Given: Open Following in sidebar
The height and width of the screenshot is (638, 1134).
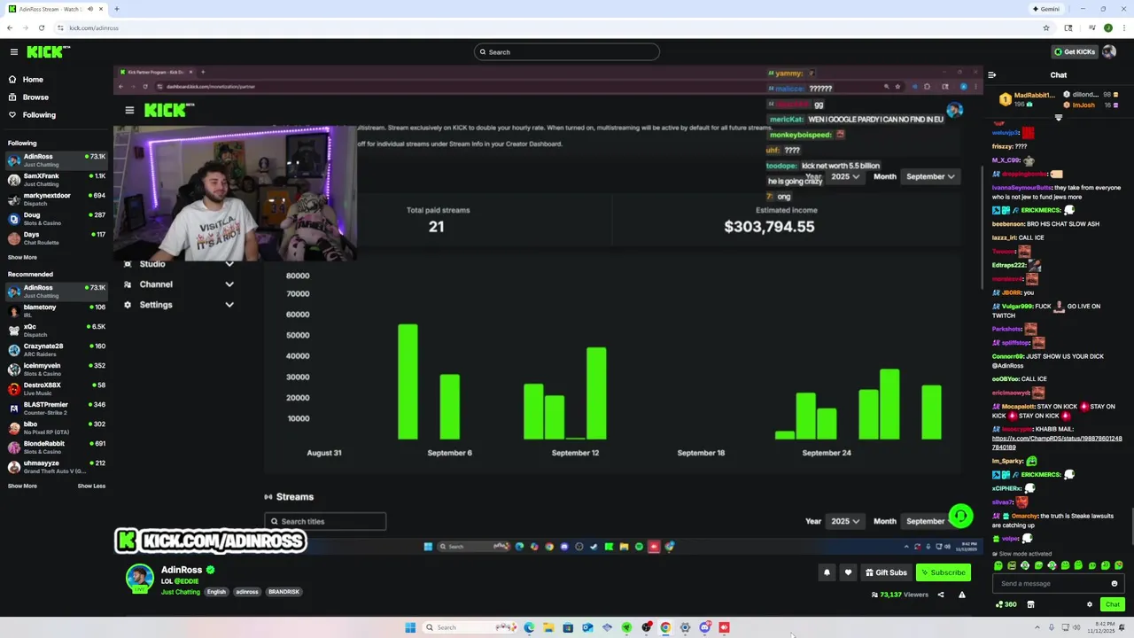Looking at the screenshot, I should point(39,115).
